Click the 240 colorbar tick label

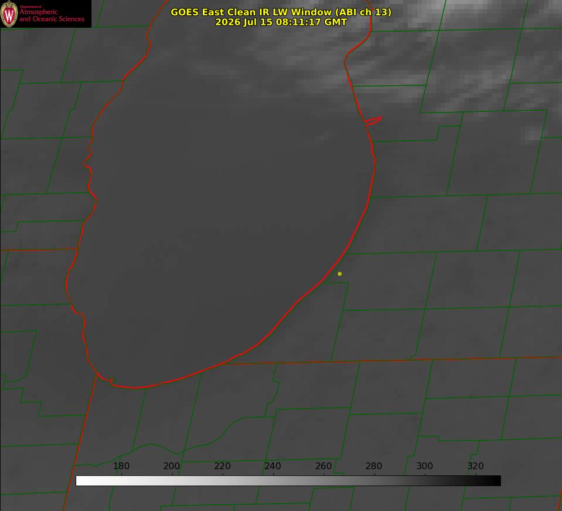273,466
